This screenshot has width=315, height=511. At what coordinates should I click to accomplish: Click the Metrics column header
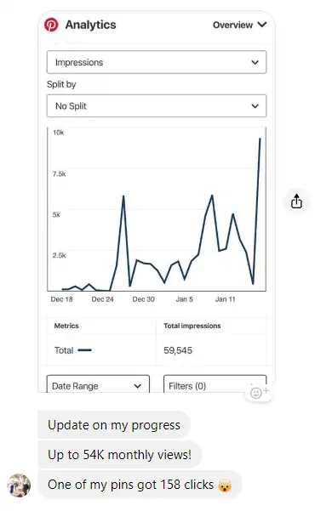(66, 326)
